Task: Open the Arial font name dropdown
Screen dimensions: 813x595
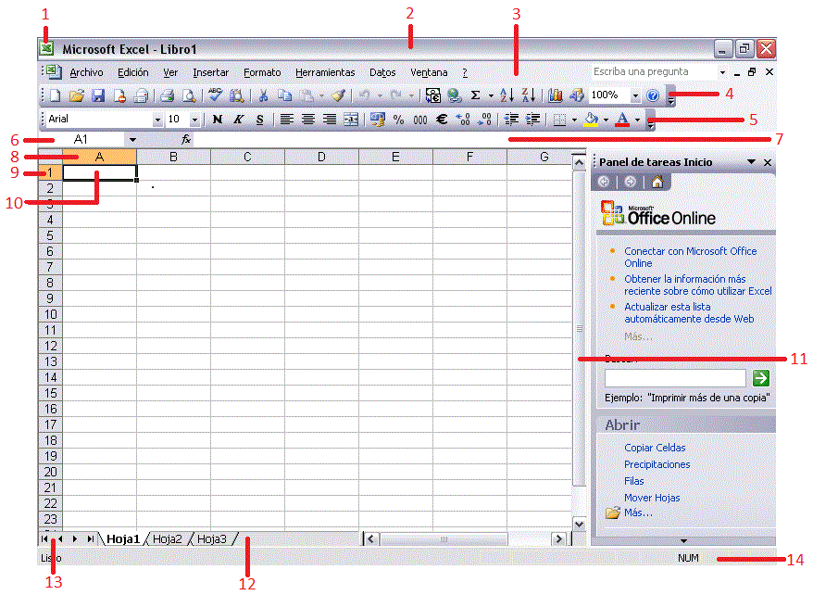Action: point(157,120)
